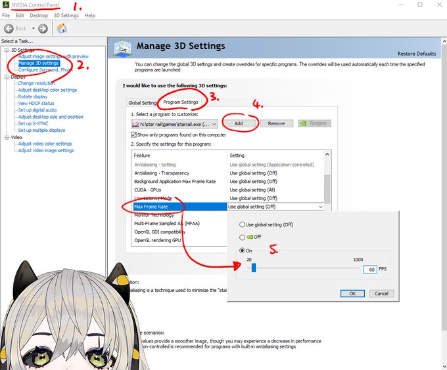Screen dimensions: 447x370
Task: Open Adjust desktop size and position
Action: click(51, 117)
